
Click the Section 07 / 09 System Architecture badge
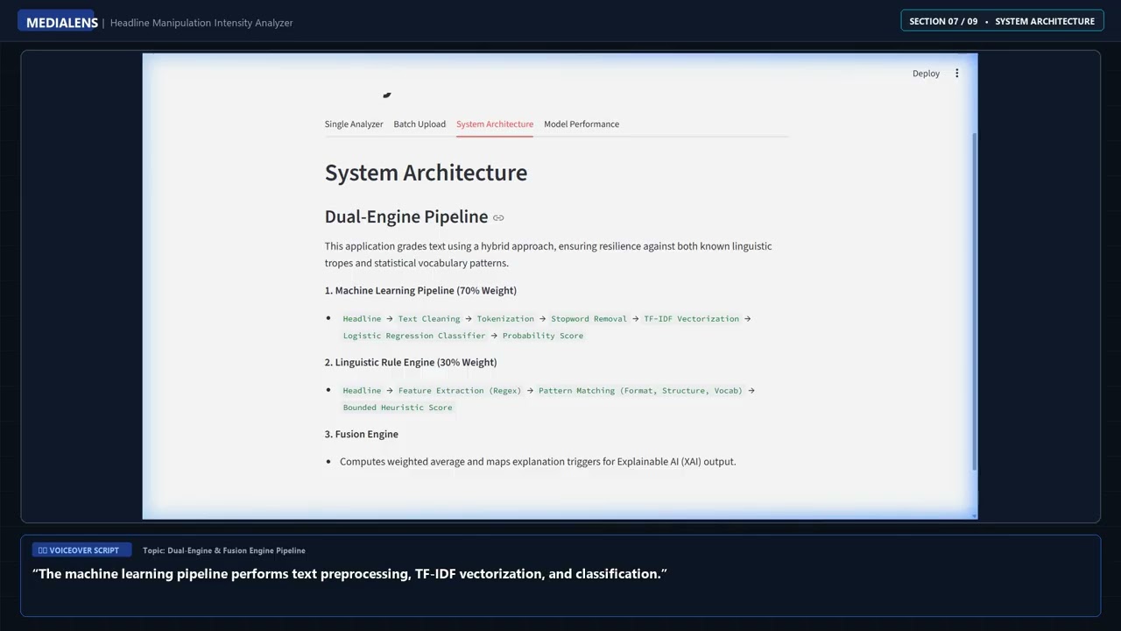(1003, 21)
